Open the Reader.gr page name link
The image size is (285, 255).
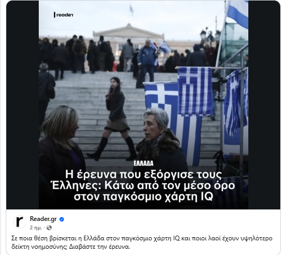[x=43, y=219]
